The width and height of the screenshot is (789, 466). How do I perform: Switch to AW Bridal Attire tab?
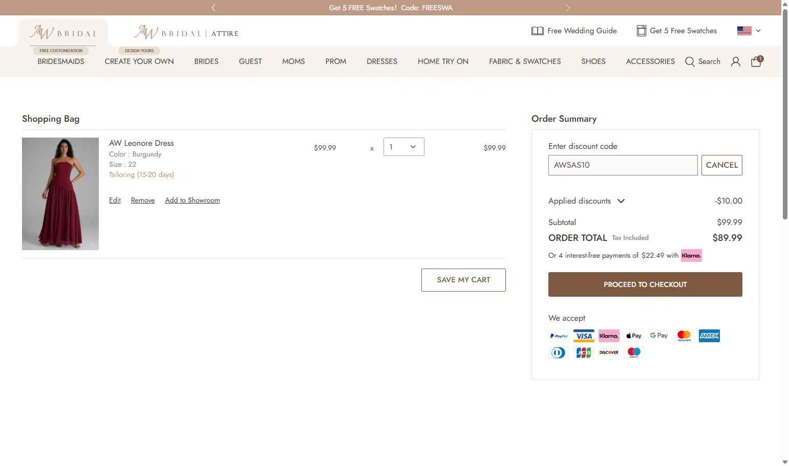[x=186, y=33]
